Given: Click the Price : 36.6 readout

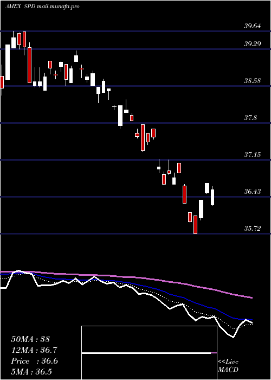Looking at the screenshot, I should (x=34, y=361).
